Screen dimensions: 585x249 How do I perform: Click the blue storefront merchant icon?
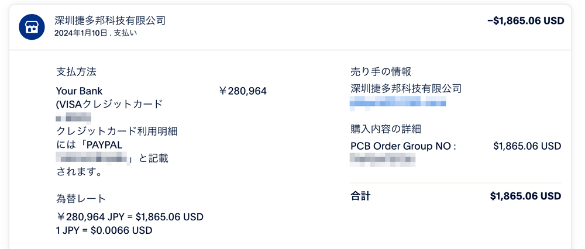pos(32,27)
